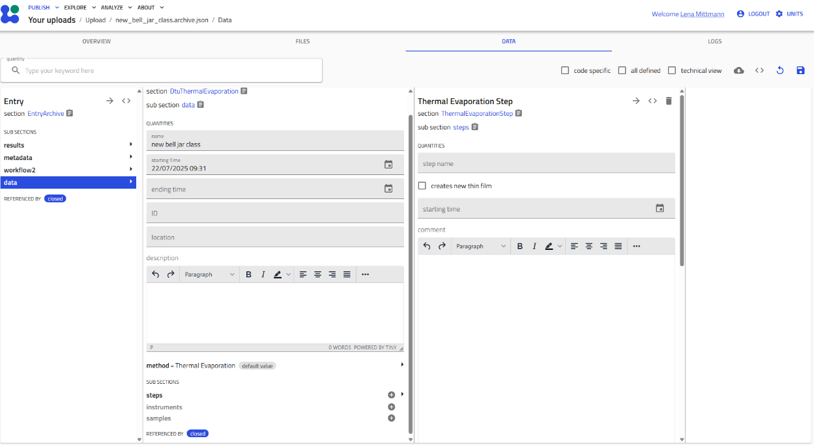Check the creates new thin film box

422,186
